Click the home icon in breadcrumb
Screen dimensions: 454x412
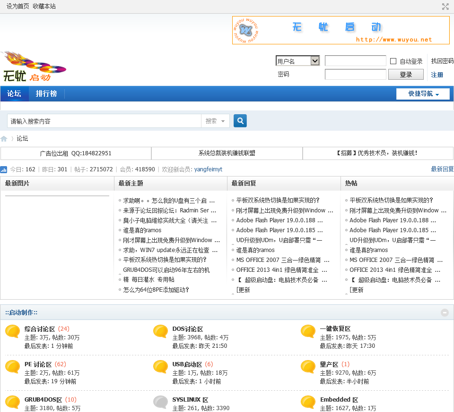(4, 139)
